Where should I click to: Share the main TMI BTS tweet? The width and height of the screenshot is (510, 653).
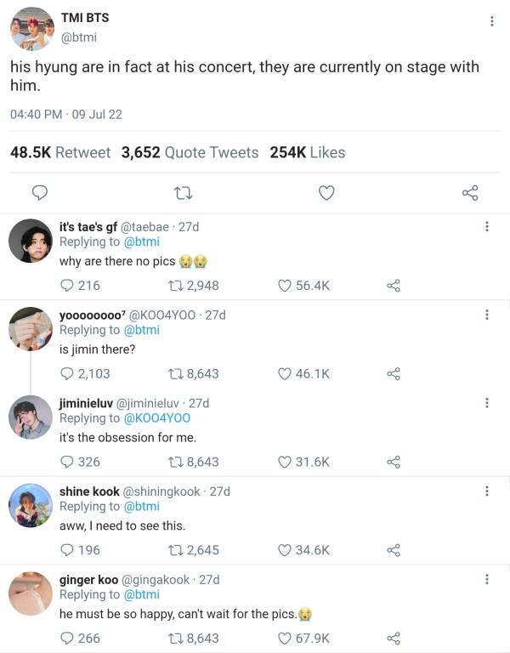tap(470, 193)
